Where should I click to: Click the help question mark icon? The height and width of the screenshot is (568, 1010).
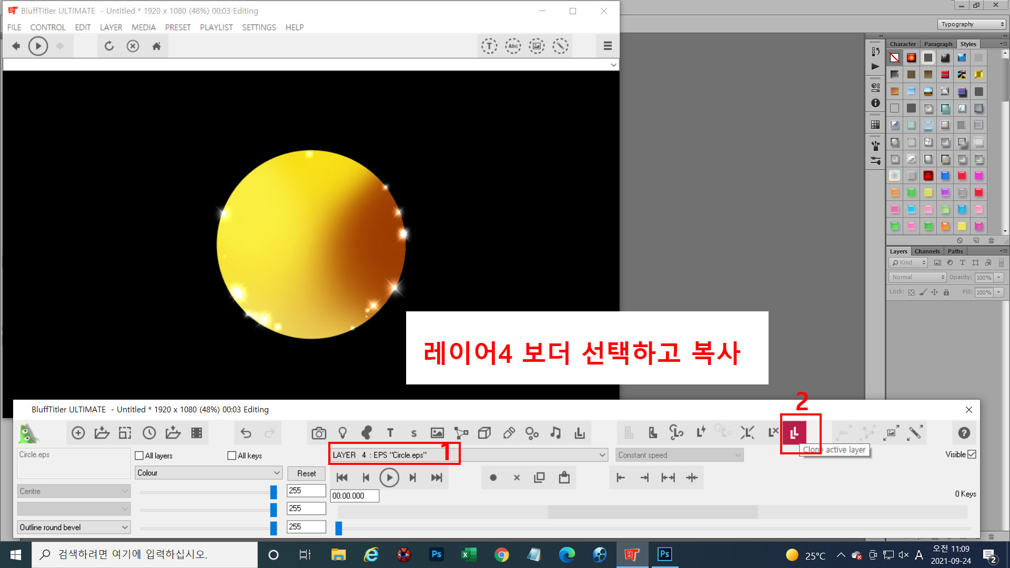pyautogui.click(x=964, y=433)
